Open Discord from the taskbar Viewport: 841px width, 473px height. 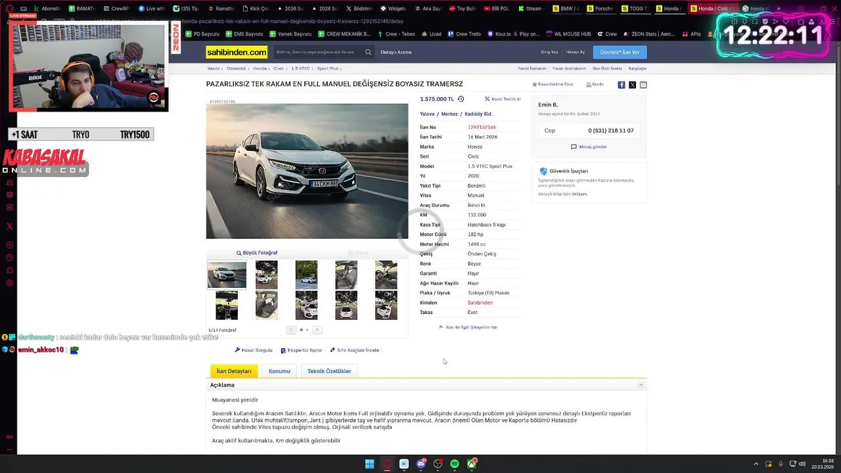click(x=421, y=464)
